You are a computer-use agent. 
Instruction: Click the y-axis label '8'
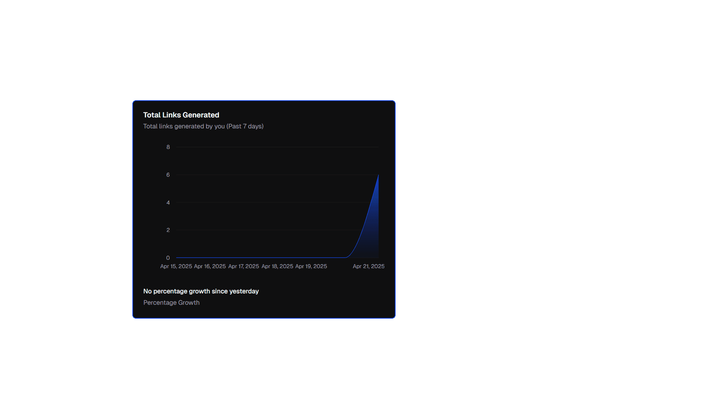click(168, 147)
